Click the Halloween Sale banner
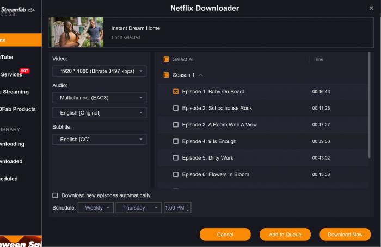 coord(21,241)
